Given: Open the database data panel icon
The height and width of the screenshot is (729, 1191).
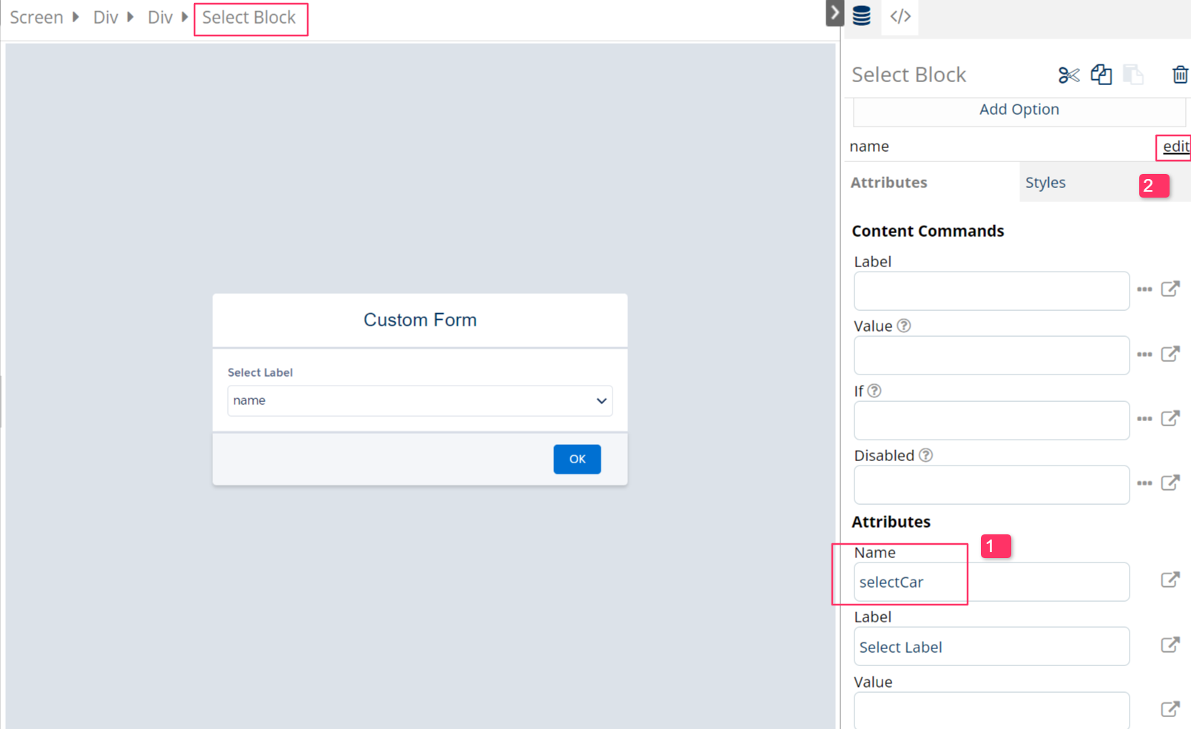Looking at the screenshot, I should [862, 16].
